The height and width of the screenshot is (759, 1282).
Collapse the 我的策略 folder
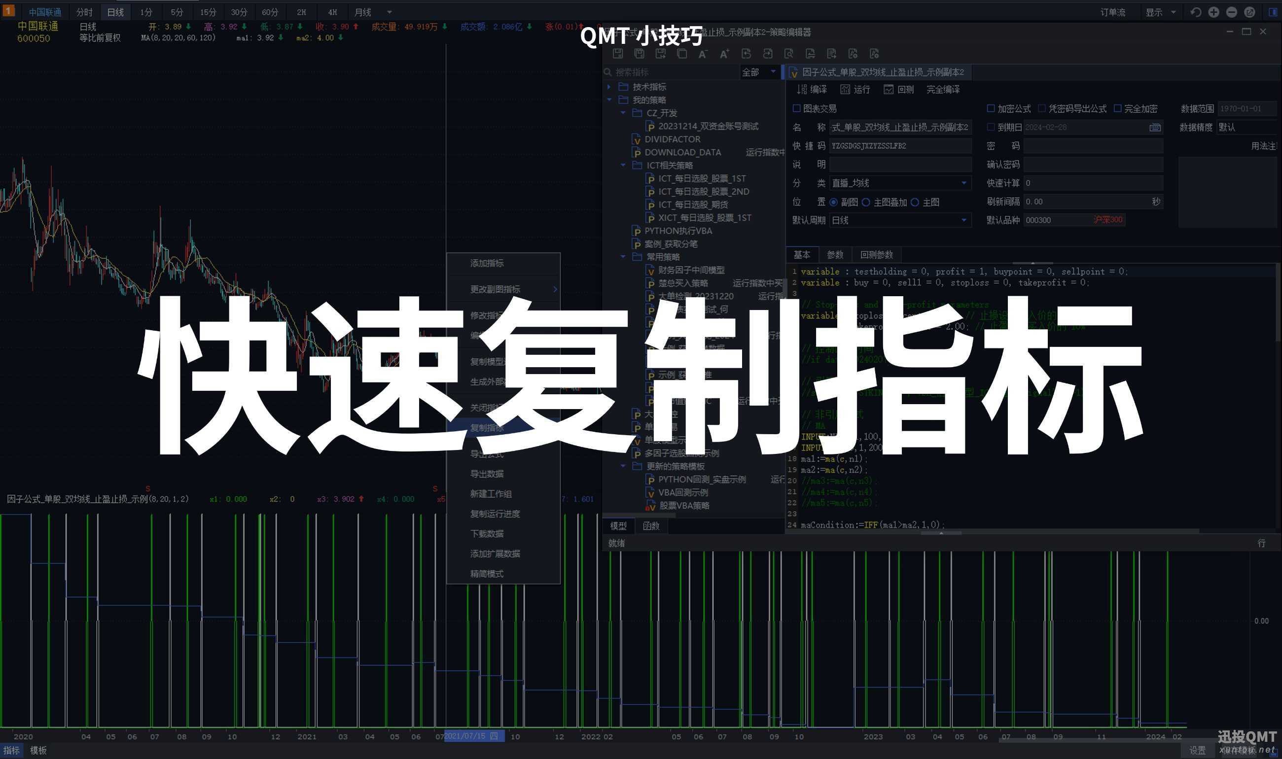609,100
